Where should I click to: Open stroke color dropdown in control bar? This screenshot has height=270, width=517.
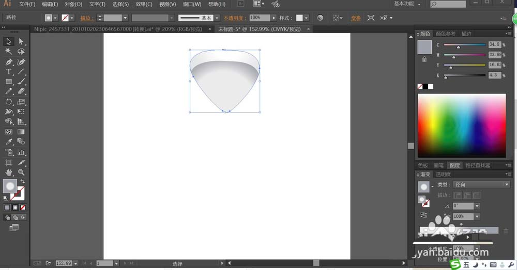(x=72, y=18)
